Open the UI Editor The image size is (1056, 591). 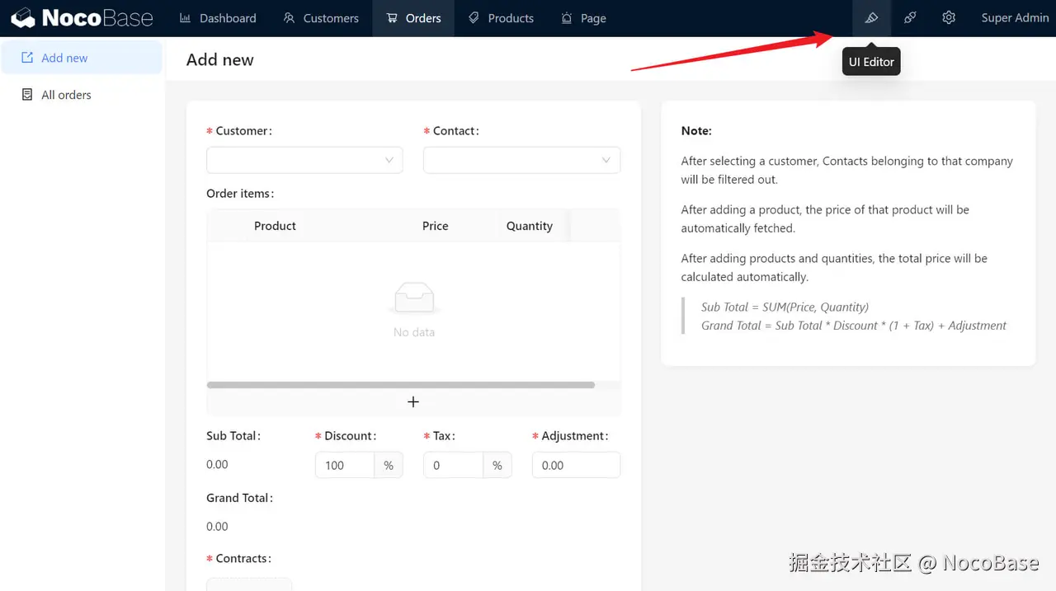click(871, 17)
